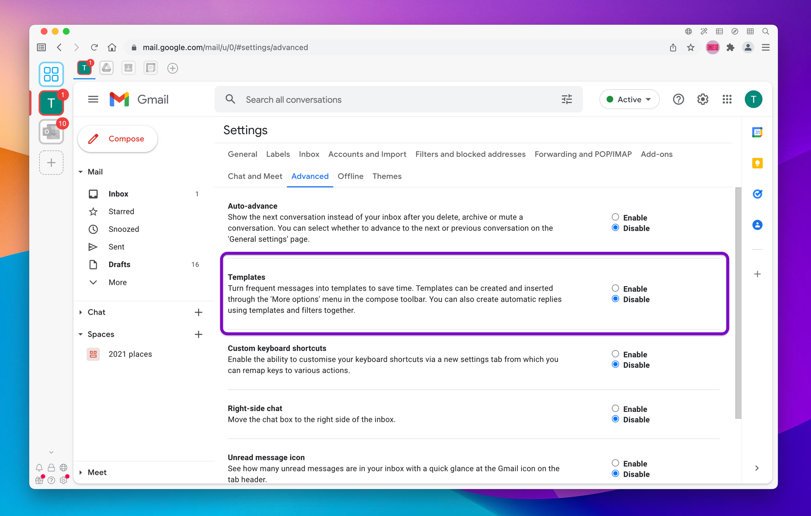Click the hamburger menu icon
Image resolution: width=811 pixels, height=516 pixels.
point(93,99)
